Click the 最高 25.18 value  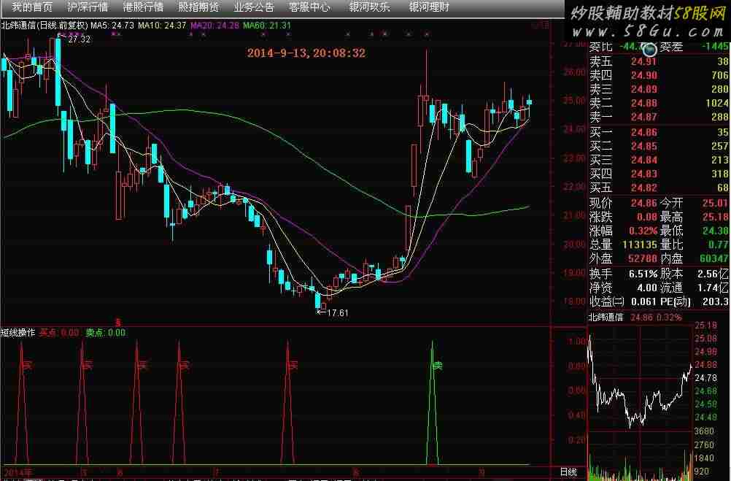pyautogui.click(x=715, y=217)
